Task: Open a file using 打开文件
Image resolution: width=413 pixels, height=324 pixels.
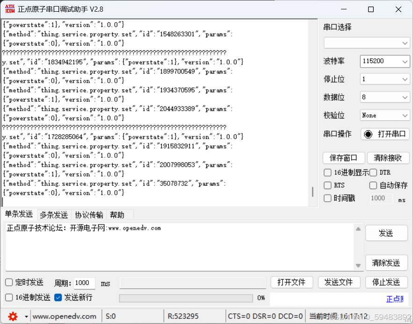Action: click(x=291, y=282)
